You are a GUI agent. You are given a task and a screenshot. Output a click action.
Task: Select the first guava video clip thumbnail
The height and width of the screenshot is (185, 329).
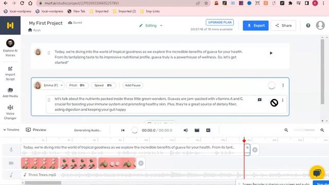click(x=40, y=163)
